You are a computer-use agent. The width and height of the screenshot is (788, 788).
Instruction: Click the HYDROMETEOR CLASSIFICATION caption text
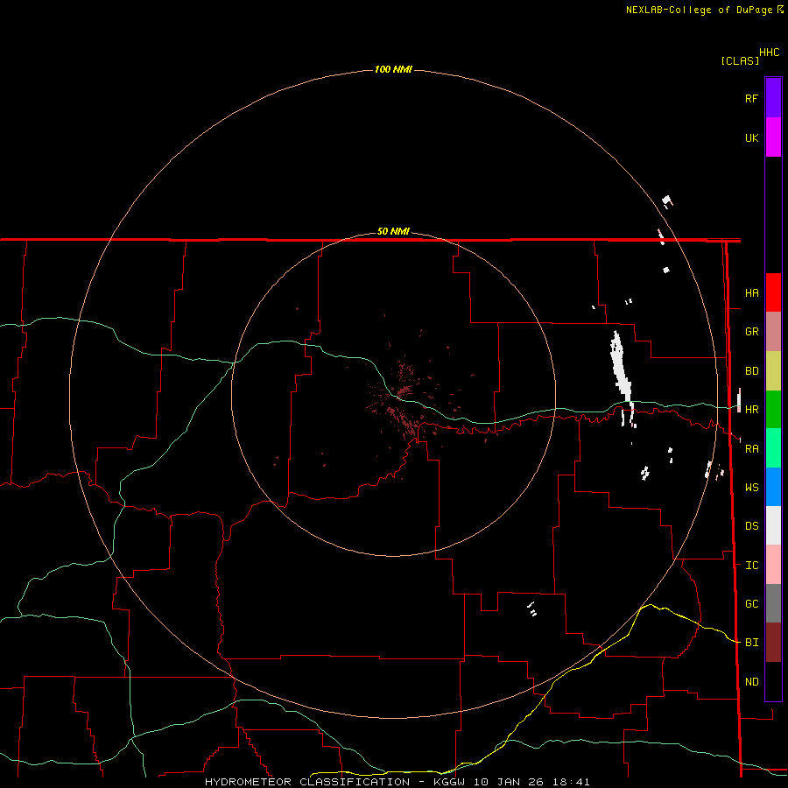[x=307, y=782]
